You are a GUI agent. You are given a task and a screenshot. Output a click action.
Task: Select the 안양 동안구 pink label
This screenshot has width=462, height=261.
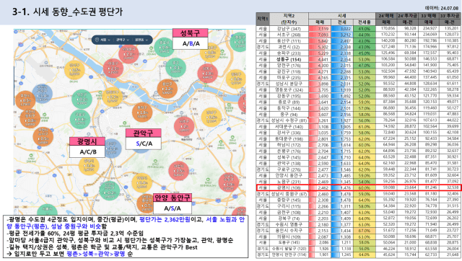pos(173,198)
